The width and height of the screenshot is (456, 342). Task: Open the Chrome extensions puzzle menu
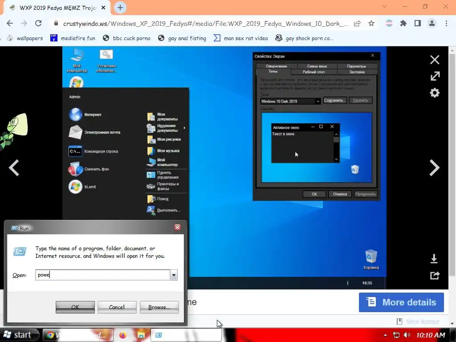coord(403,23)
